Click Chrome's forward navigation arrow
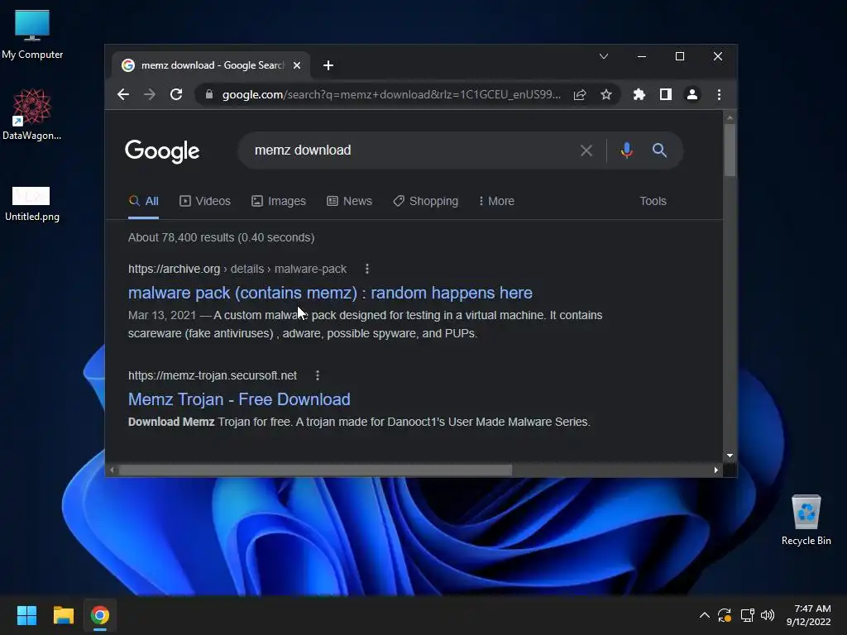The image size is (847, 635). pos(150,94)
